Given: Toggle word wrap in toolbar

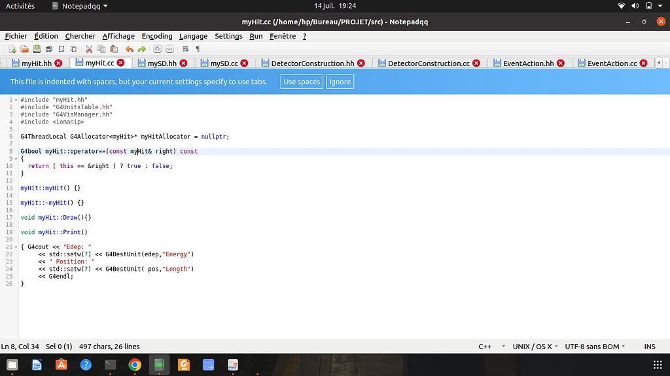Looking at the screenshot, I should point(185,49).
